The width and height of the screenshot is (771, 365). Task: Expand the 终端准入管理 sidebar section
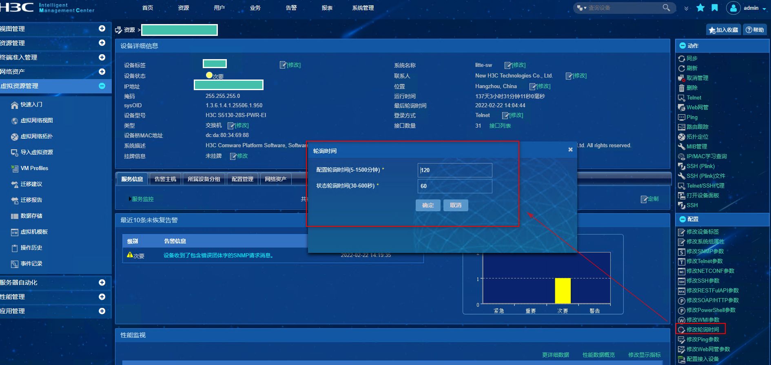(x=102, y=58)
